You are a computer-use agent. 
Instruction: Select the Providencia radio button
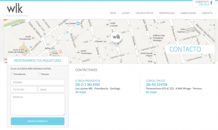[12, 74]
